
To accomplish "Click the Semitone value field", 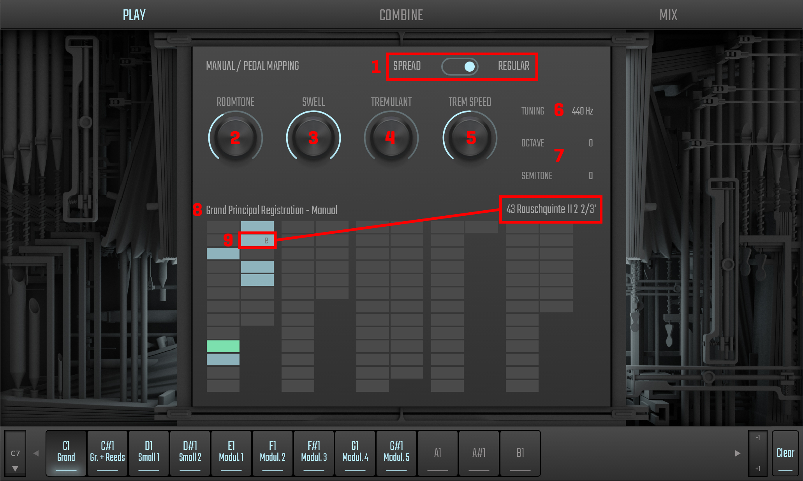I will [590, 176].
